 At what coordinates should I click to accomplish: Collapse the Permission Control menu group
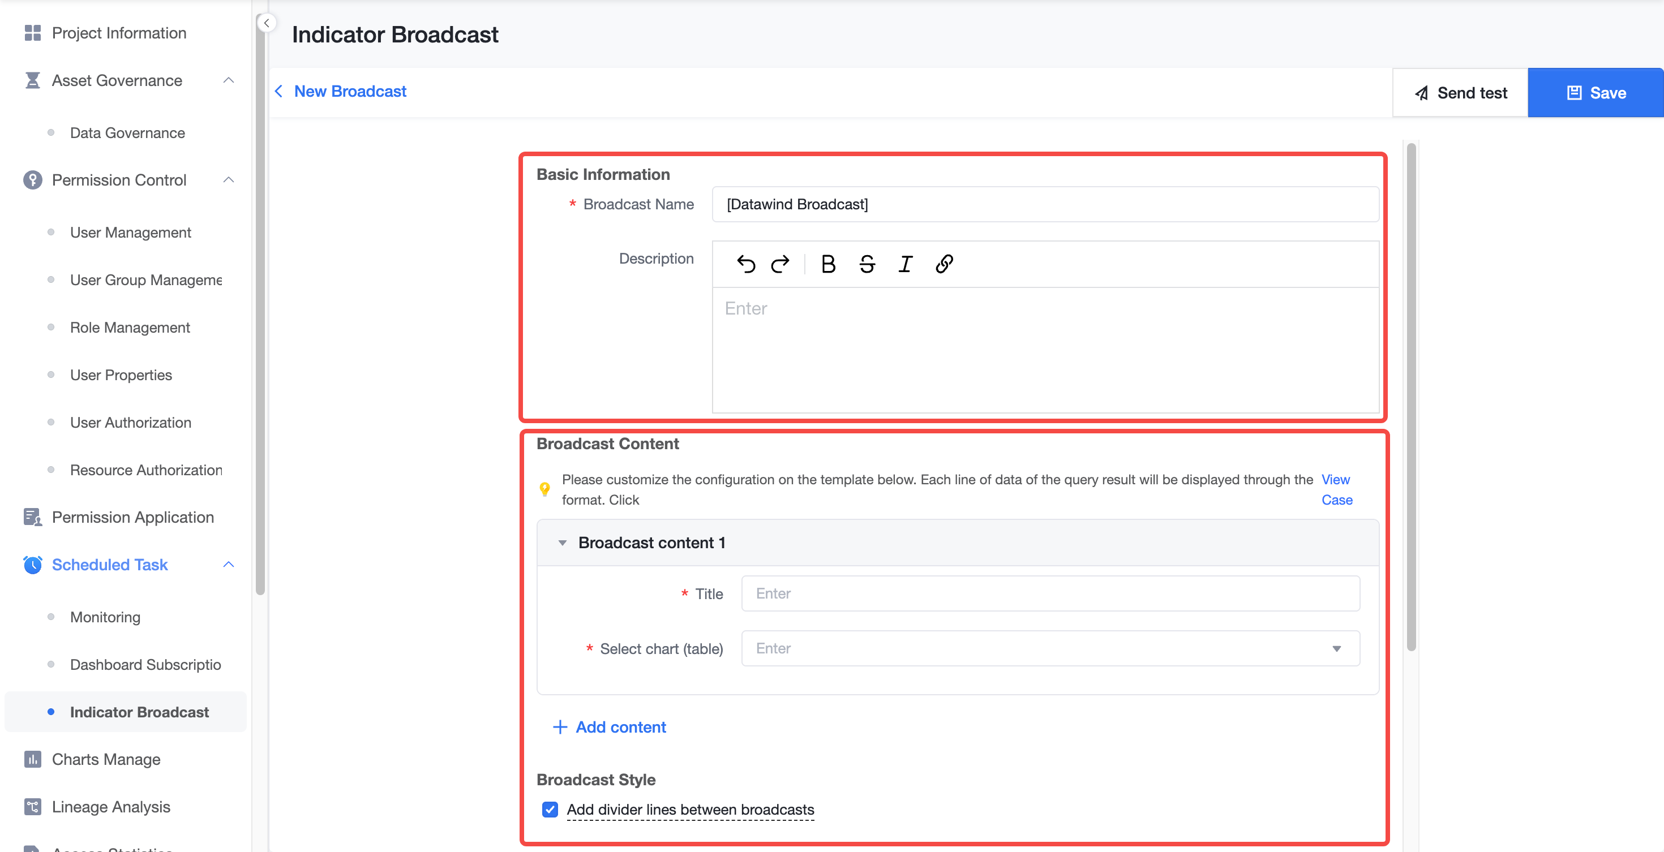pos(229,180)
